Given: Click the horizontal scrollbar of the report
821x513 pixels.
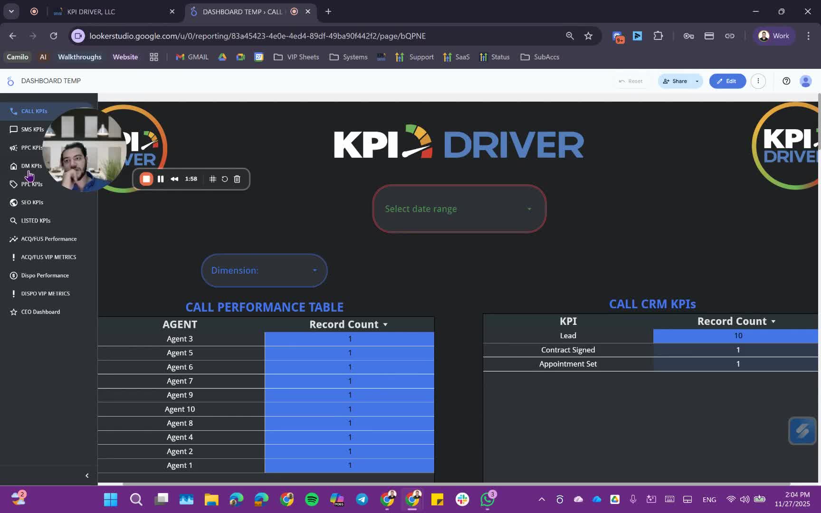Looking at the screenshot, I should 456,484.
